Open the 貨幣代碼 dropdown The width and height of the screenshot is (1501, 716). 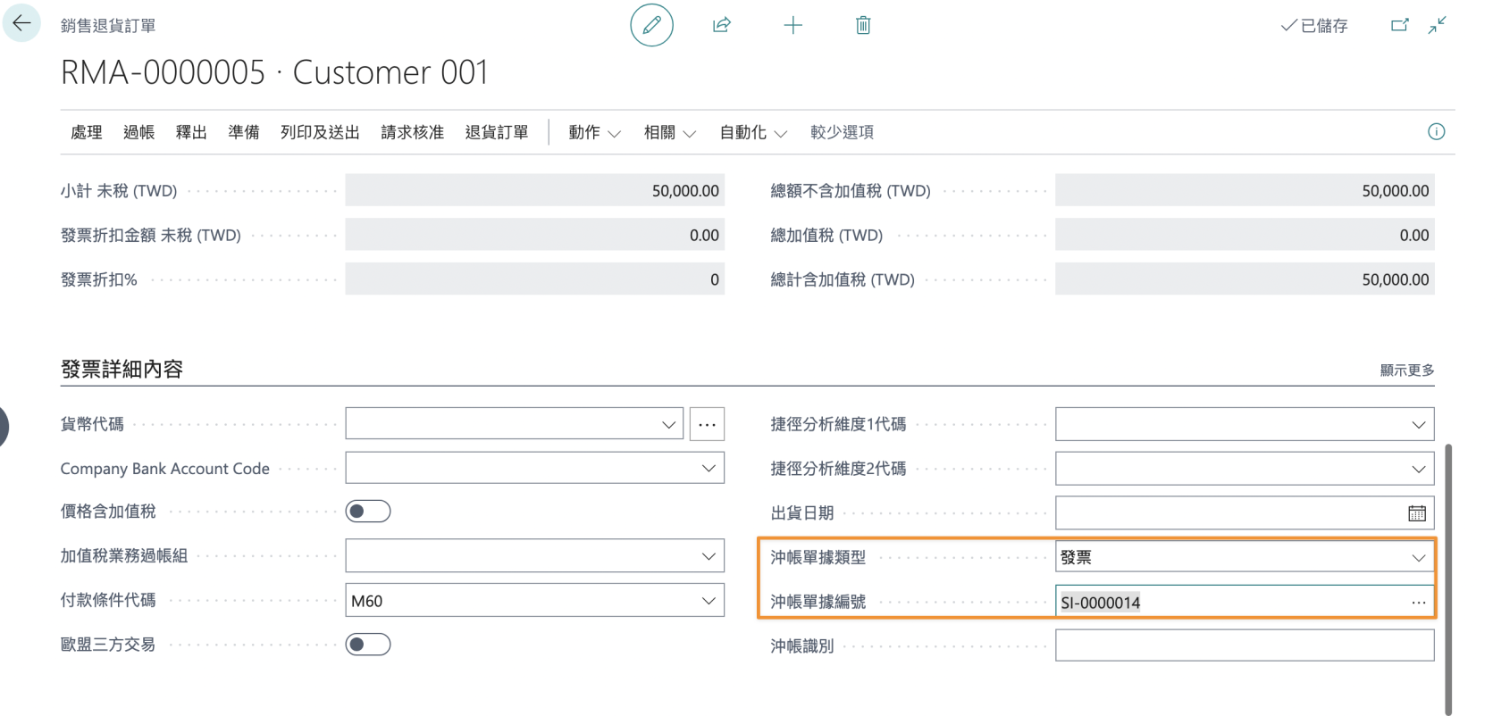668,424
